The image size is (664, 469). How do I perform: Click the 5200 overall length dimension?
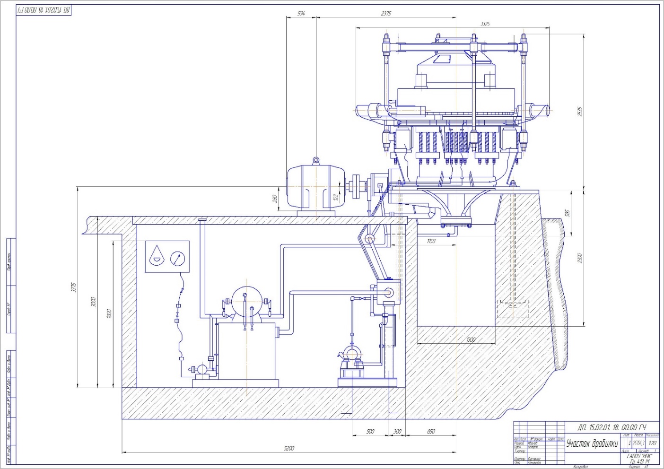(x=289, y=448)
